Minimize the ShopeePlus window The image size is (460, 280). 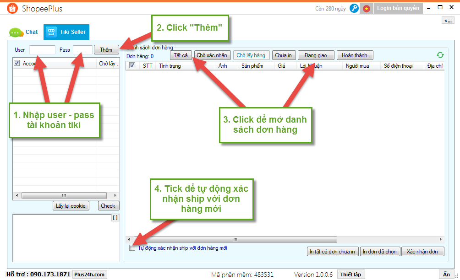(428, 8)
